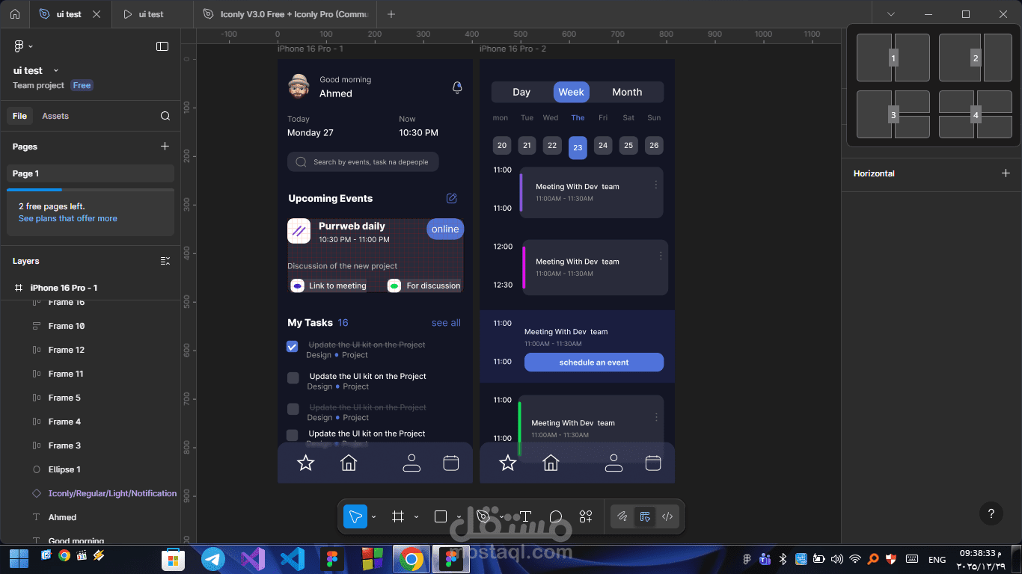Image resolution: width=1022 pixels, height=574 pixels.
Task: Open the ui test file name dropdown
Action: (x=56, y=70)
